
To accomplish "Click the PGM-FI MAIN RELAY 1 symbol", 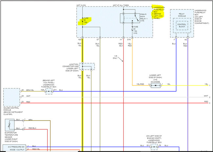I will click(x=130, y=18).
